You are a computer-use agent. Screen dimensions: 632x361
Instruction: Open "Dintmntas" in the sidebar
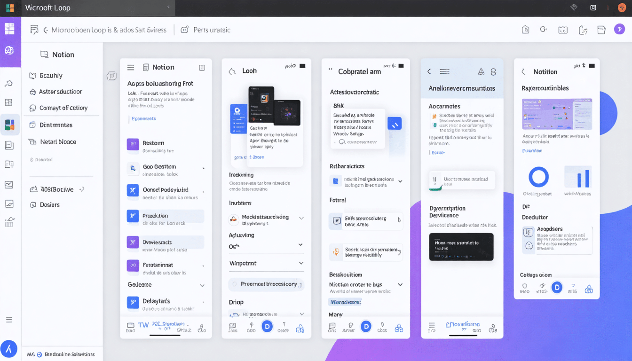pyautogui.click(x=51, y=125)
